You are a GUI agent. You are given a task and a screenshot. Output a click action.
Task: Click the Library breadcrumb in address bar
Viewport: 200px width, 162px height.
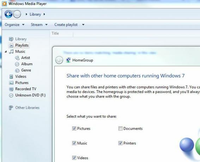(x=35, y=14)
